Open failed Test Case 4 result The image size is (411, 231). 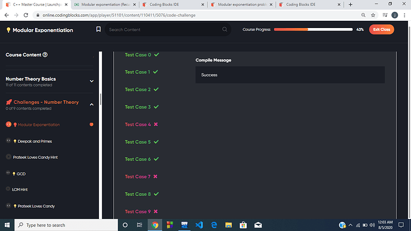(141, 124)
